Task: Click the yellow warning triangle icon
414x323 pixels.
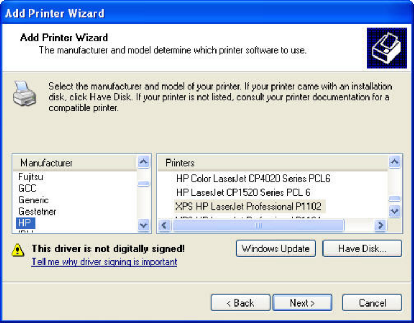Action: coord(18,250)
